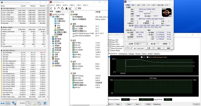Image resolution: width=201 pixels, height=106 pixels.
Task: Click HWiNFO expand-columns blue arrows icon
Action: tap(3, 103)
